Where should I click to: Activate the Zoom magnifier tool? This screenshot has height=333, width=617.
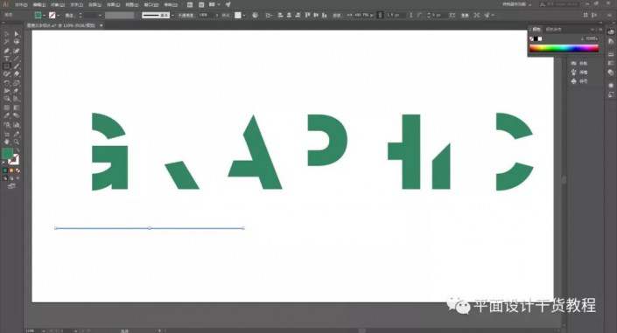[16, 142]
